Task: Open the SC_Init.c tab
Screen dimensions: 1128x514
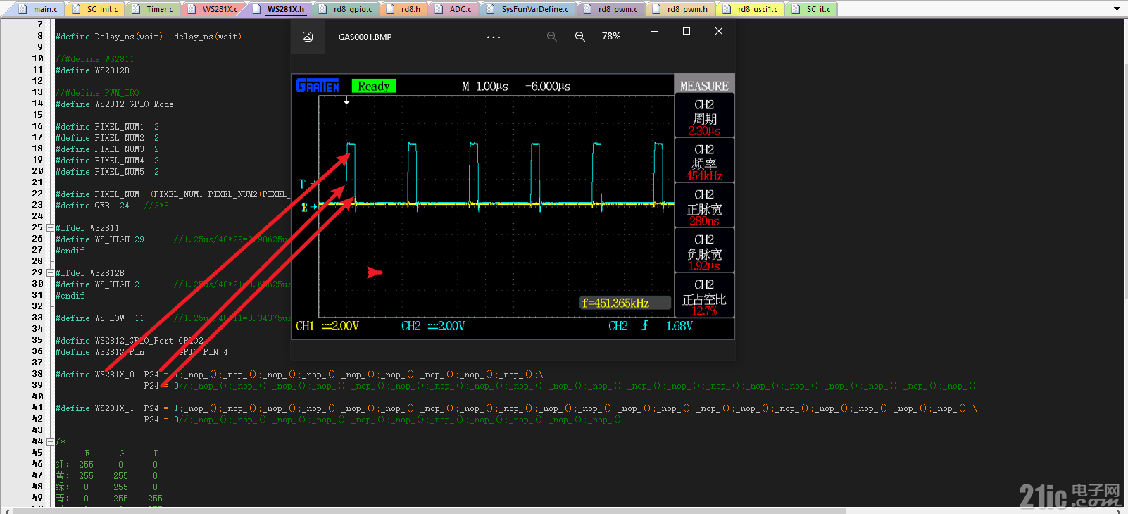Action: point(95,9)
